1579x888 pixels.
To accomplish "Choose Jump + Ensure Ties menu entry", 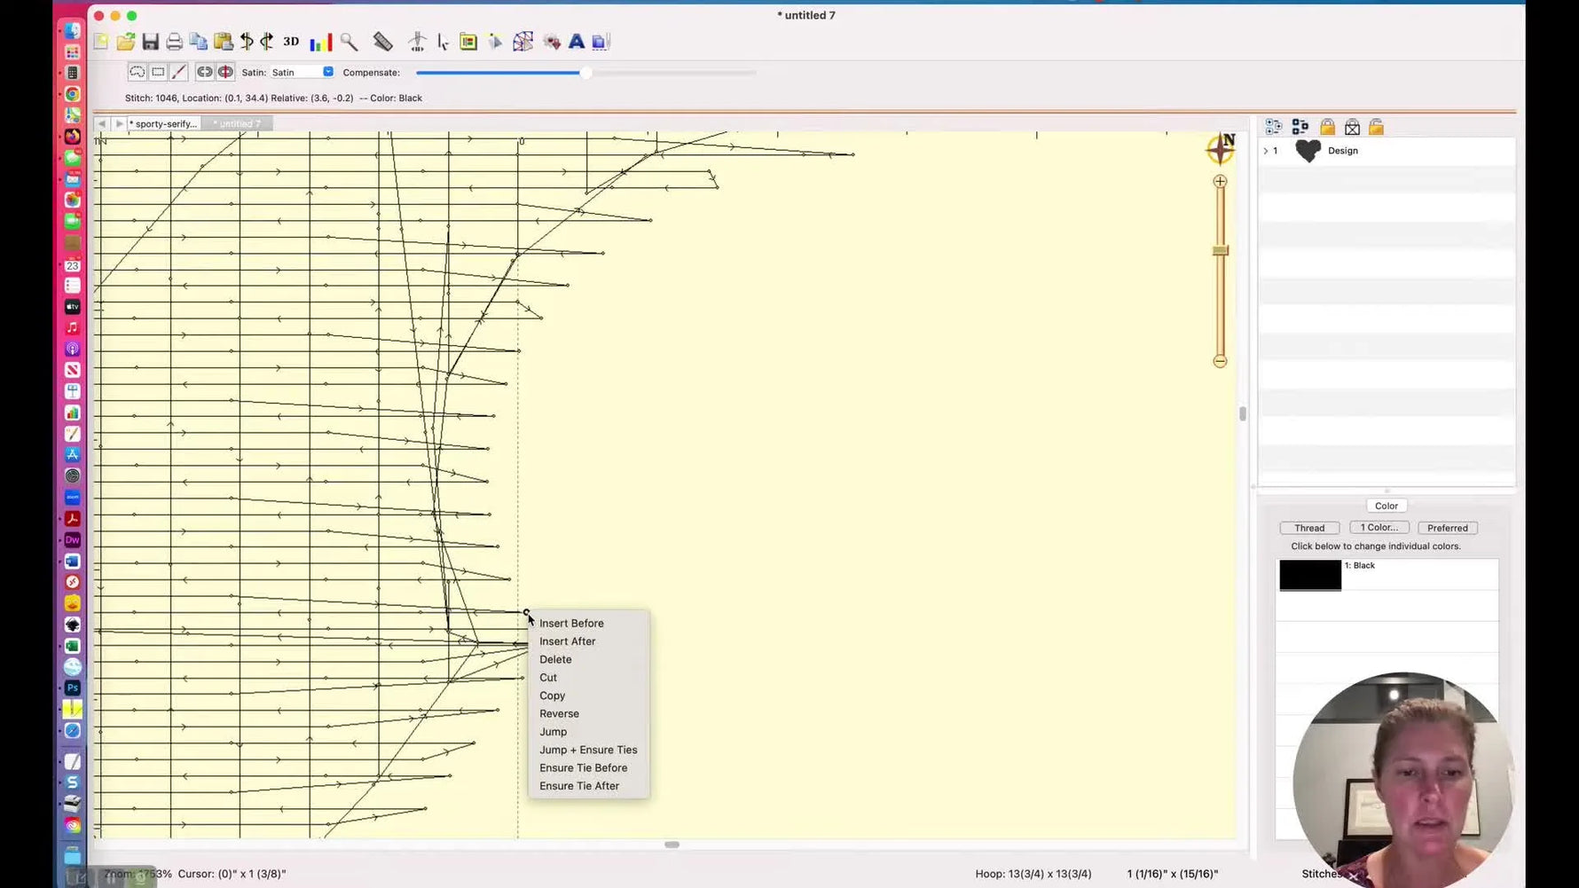I will (x=588, y=750).
